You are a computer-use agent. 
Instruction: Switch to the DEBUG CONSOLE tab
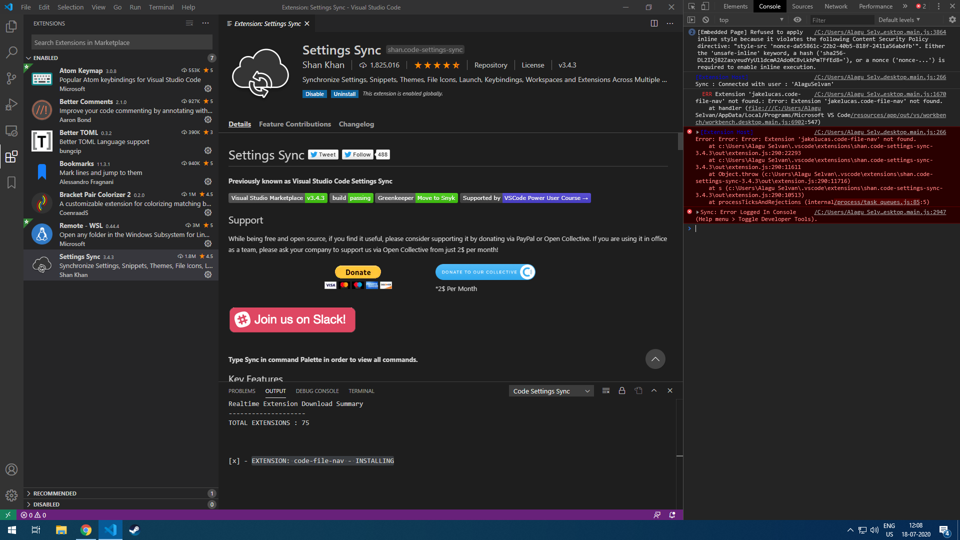[x=317, y=390]
